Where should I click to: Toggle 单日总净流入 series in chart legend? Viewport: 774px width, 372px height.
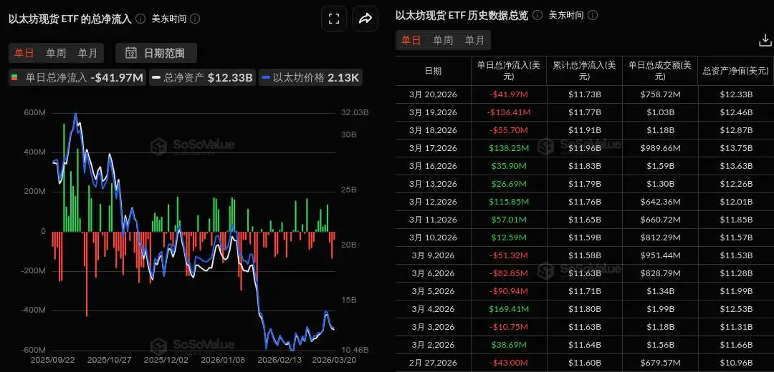click(77, 77)
